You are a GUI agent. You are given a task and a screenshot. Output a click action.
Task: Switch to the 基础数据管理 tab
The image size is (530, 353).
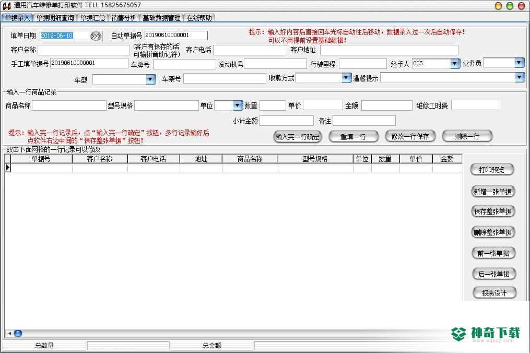161,18
